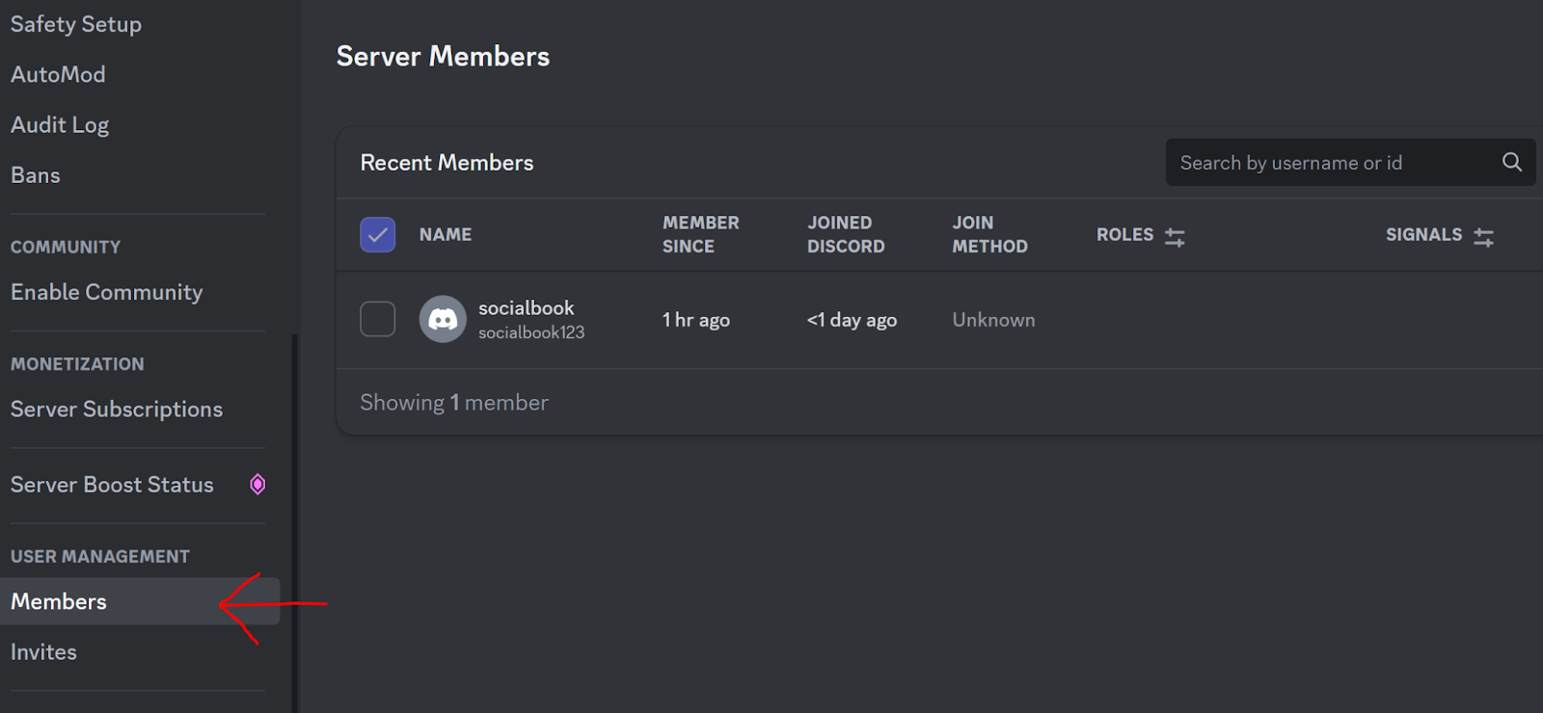Image resolution: width=1543 pixels, height=713 pixels.
Task: Go to AutoMod settings
Action: pos(58,74)
